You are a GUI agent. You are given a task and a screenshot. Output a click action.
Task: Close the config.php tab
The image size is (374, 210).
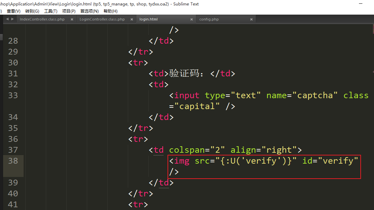point(251,19)
